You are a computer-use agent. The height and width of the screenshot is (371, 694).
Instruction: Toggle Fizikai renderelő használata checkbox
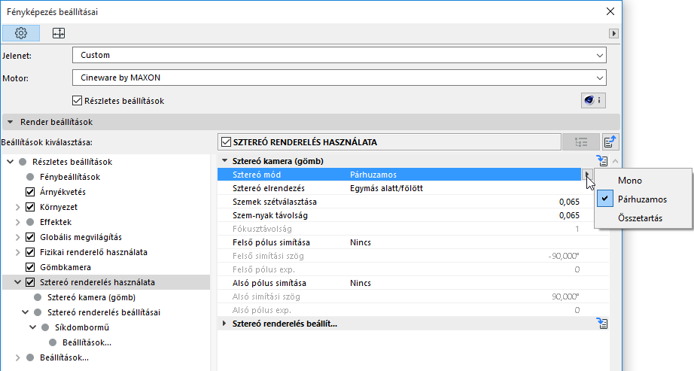point(30,252)
